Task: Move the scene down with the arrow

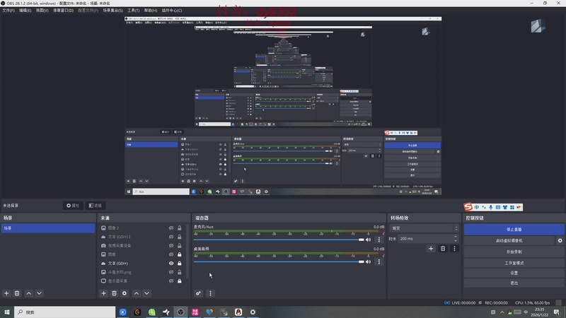Action: [40, 293]
